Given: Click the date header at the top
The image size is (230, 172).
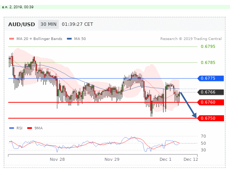Looking at the screenshot, I should (18, 7).
